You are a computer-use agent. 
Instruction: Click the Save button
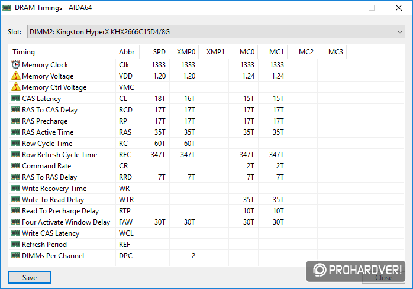(30, 278)
